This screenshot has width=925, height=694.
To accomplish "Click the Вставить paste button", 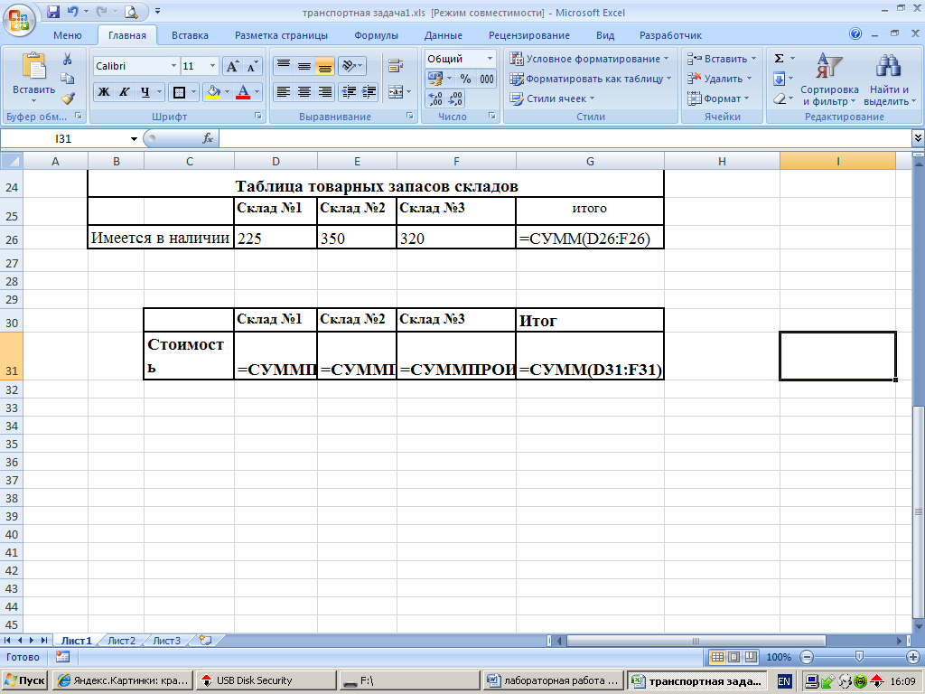I will coord(33,77).
